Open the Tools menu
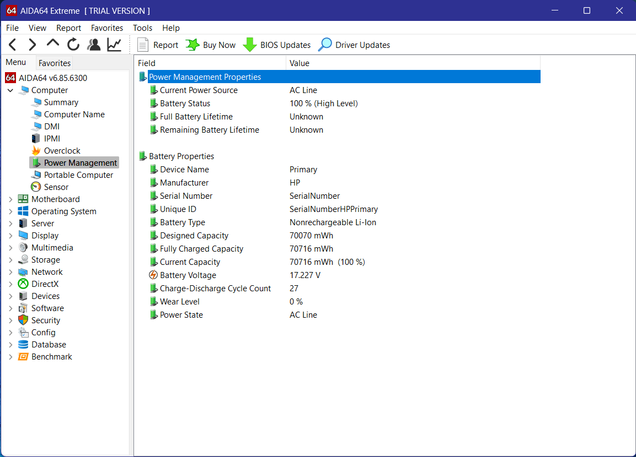This screenshot has height=457, width=636. click(142, 28)
